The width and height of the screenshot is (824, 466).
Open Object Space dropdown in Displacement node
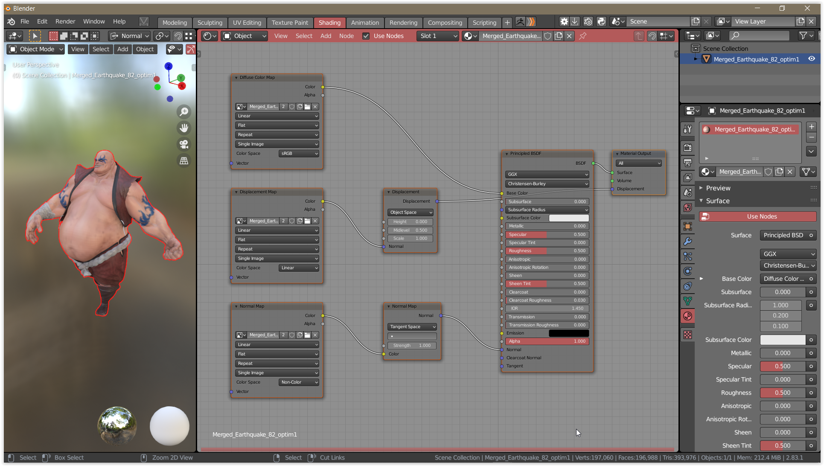410,213
